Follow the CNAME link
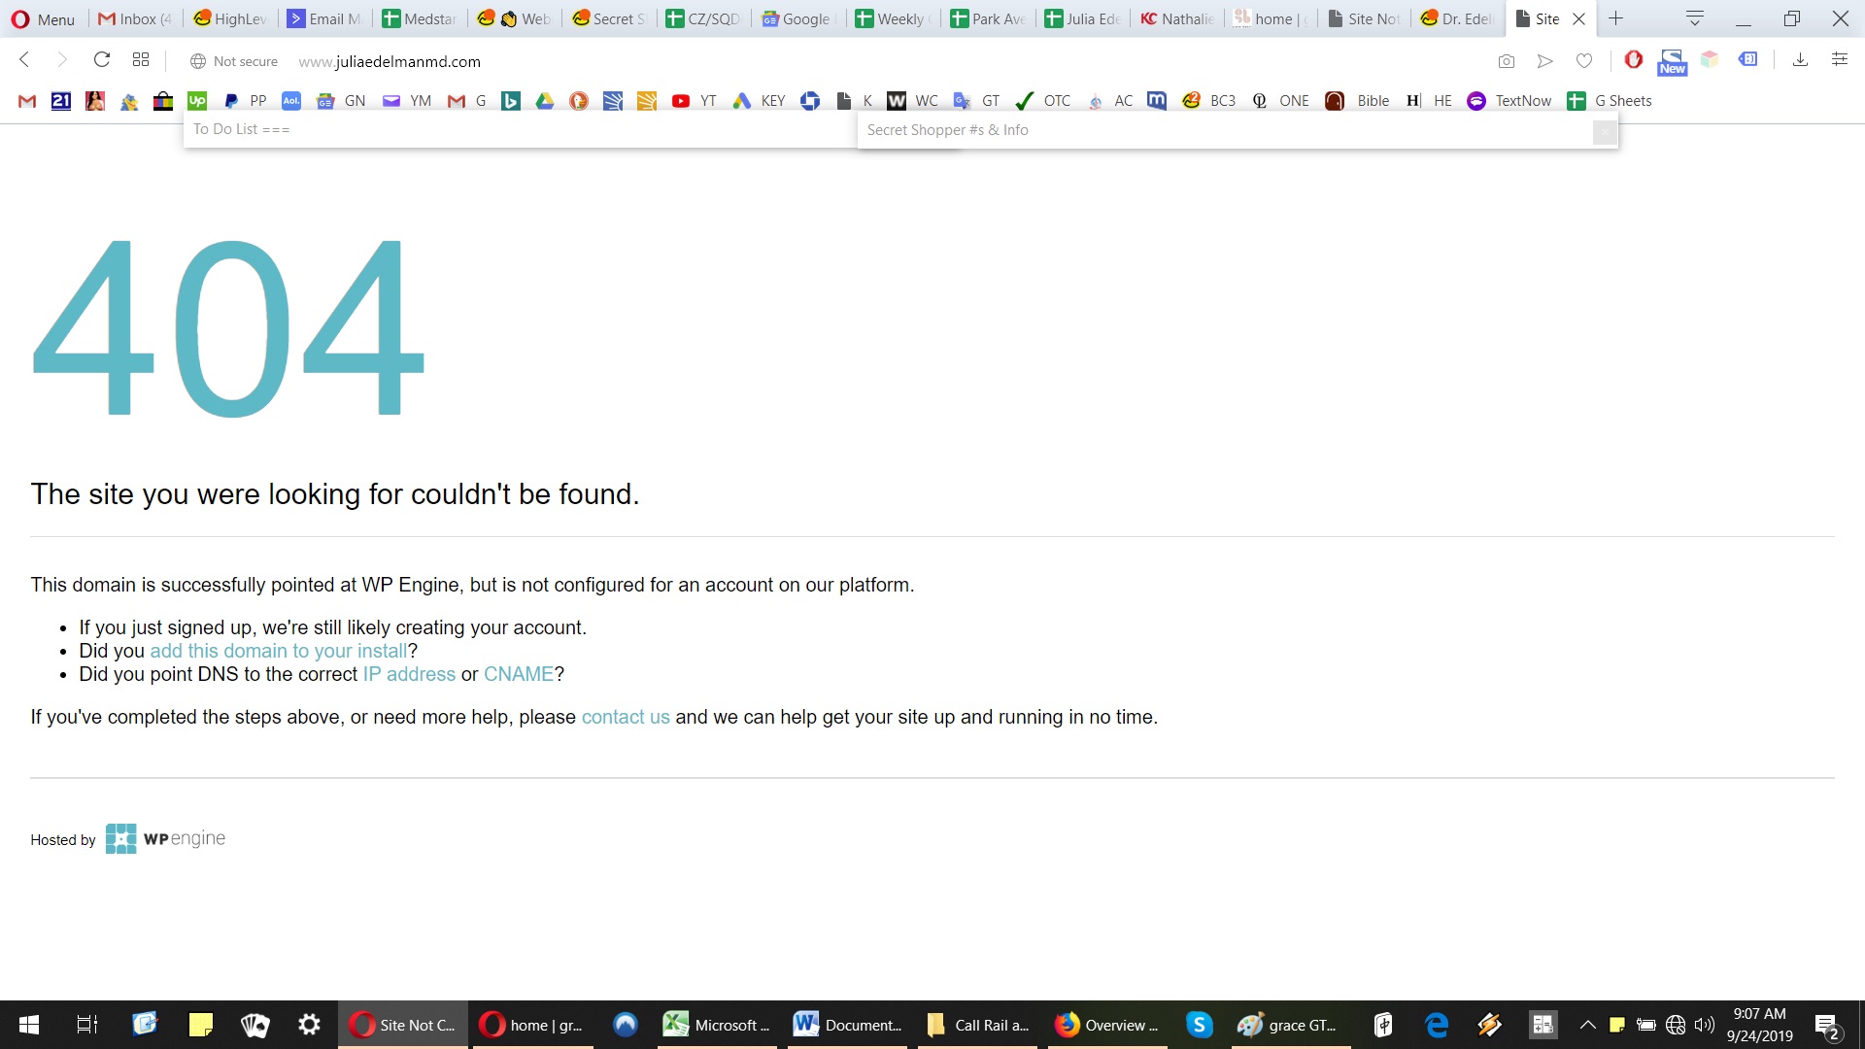The image size is (1865, 1049). (x=519, y=674)
